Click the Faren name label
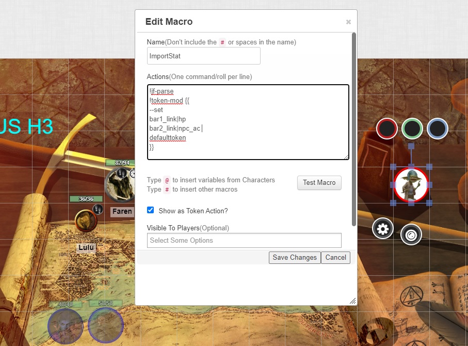 122,211
